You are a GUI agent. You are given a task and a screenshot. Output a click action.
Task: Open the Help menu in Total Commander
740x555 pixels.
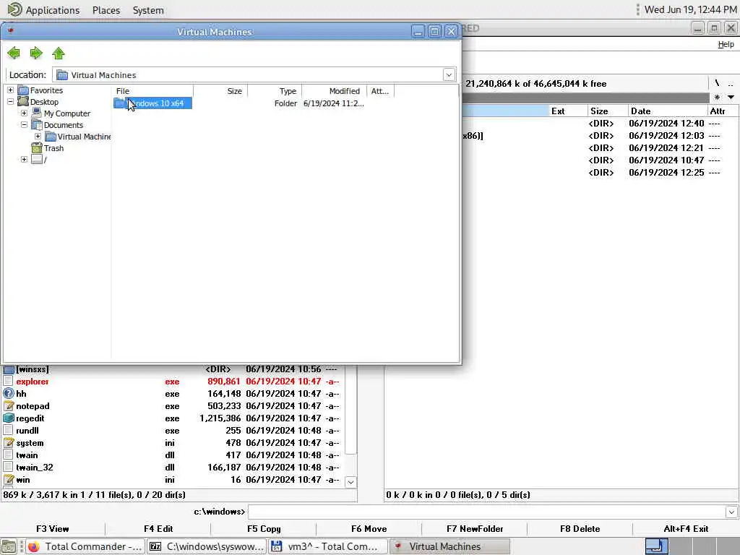[x=726, y=44]
